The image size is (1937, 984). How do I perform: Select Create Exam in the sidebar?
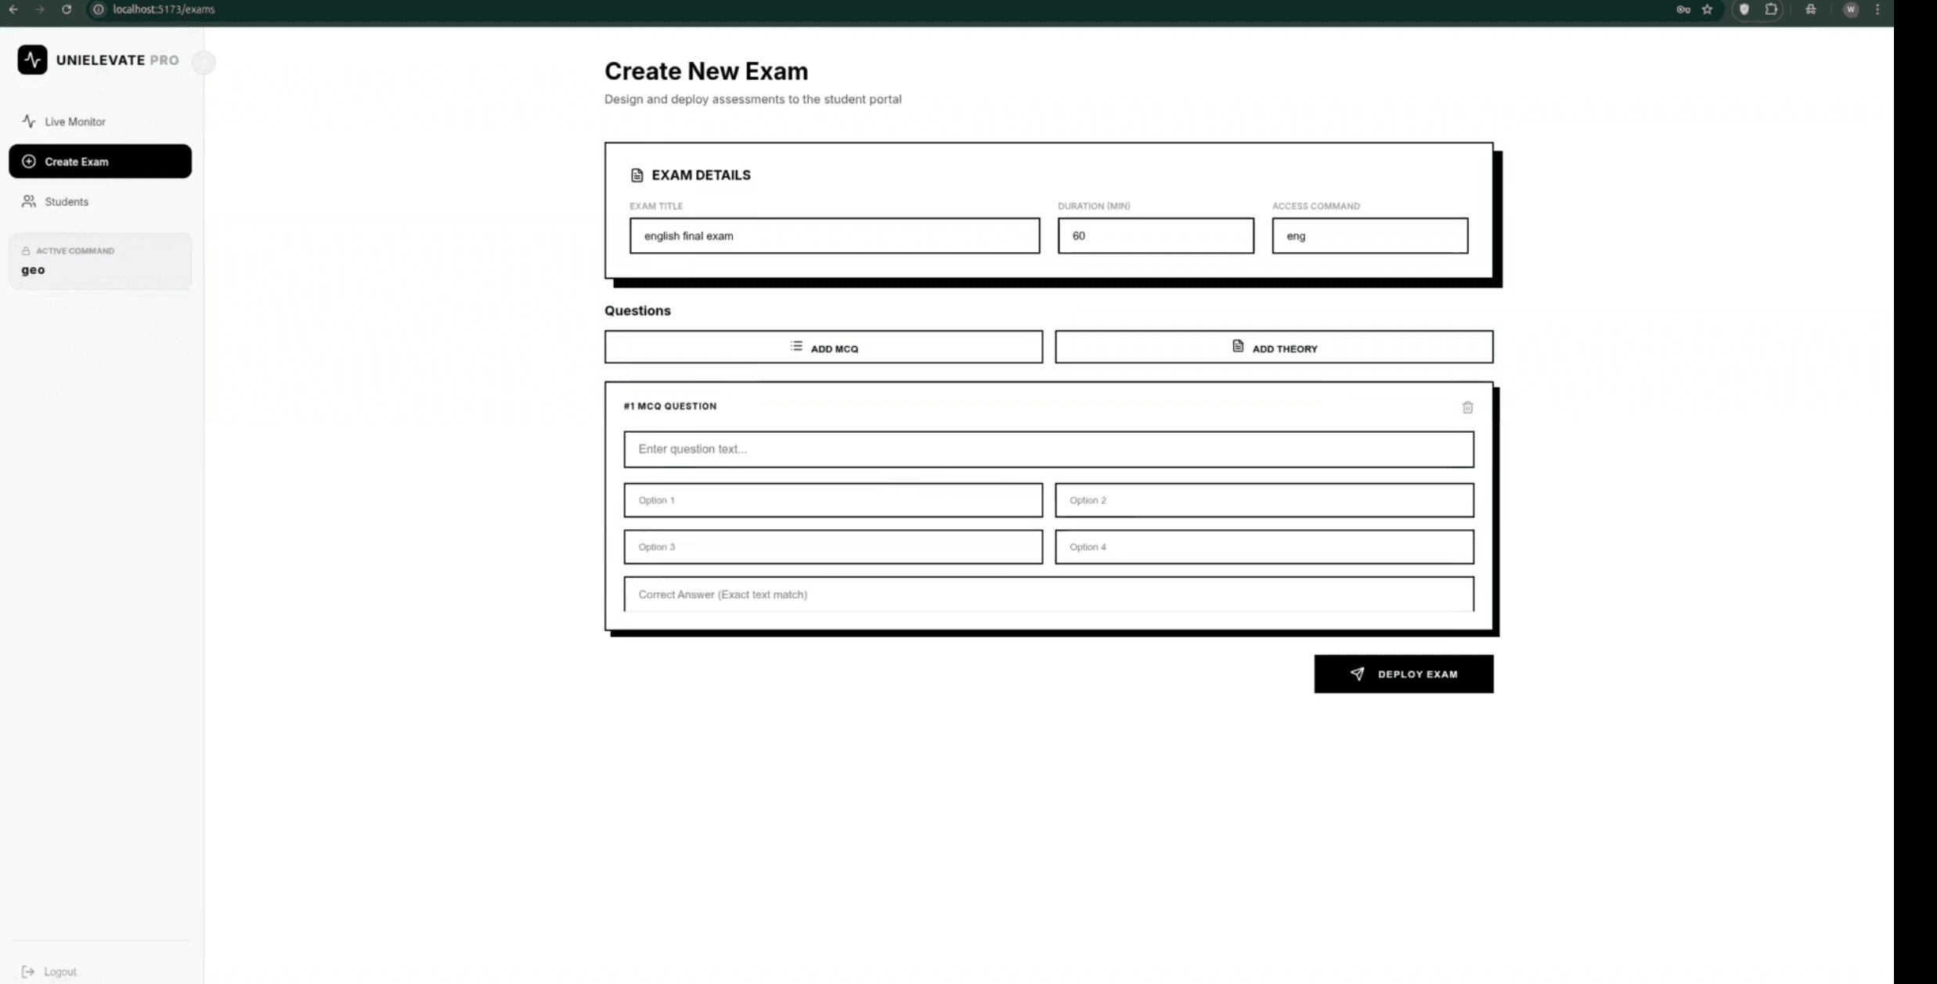click(100, 161)
